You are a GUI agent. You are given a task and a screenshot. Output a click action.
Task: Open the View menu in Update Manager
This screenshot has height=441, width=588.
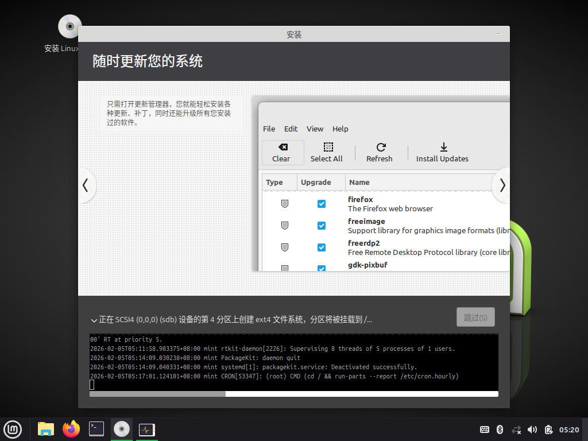click(x=315, y=129)
